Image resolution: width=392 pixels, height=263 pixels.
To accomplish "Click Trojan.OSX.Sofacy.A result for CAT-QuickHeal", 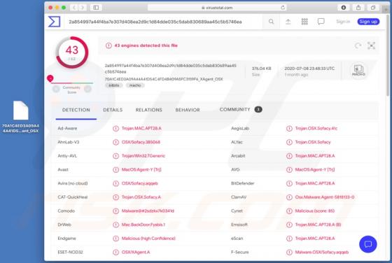I will coord(141,197).
